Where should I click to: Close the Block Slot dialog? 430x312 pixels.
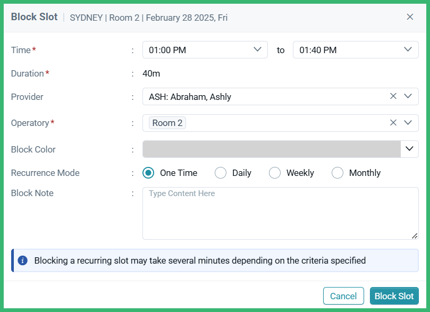coord(410,16)
